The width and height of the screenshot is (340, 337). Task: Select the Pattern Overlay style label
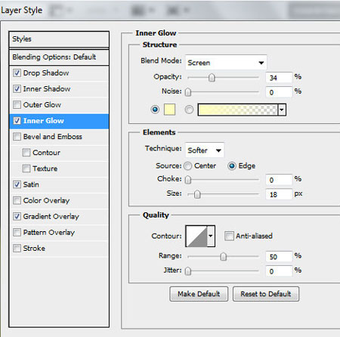(49, 233)
